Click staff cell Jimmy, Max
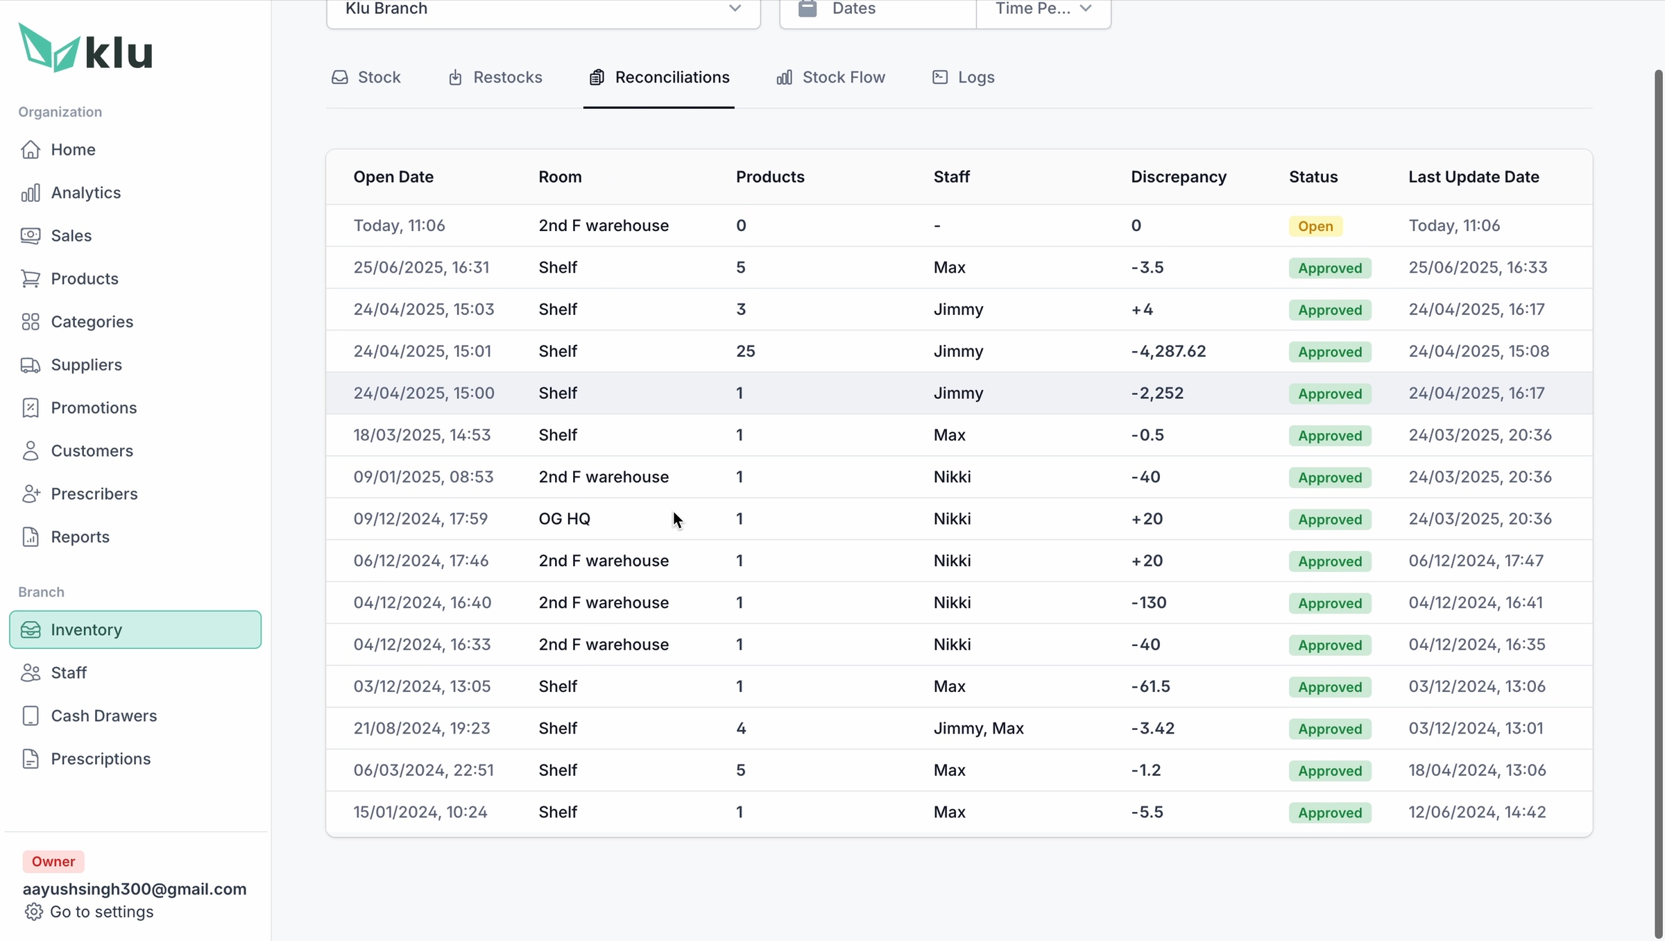 pos(978,728)
